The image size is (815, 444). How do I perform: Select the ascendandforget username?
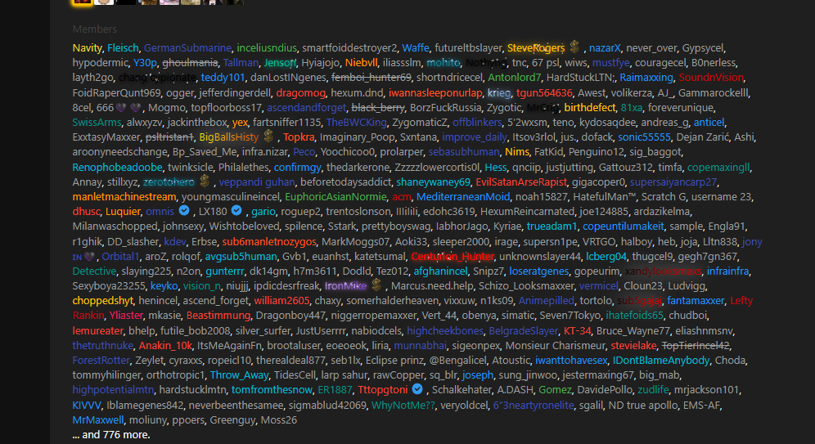tap(306, 107)
